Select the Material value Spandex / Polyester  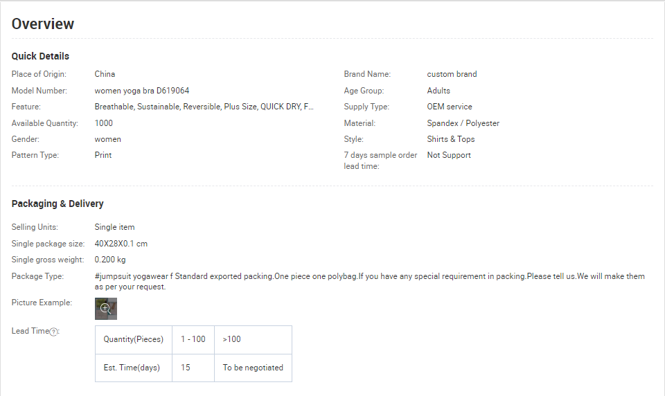[463, 123]
